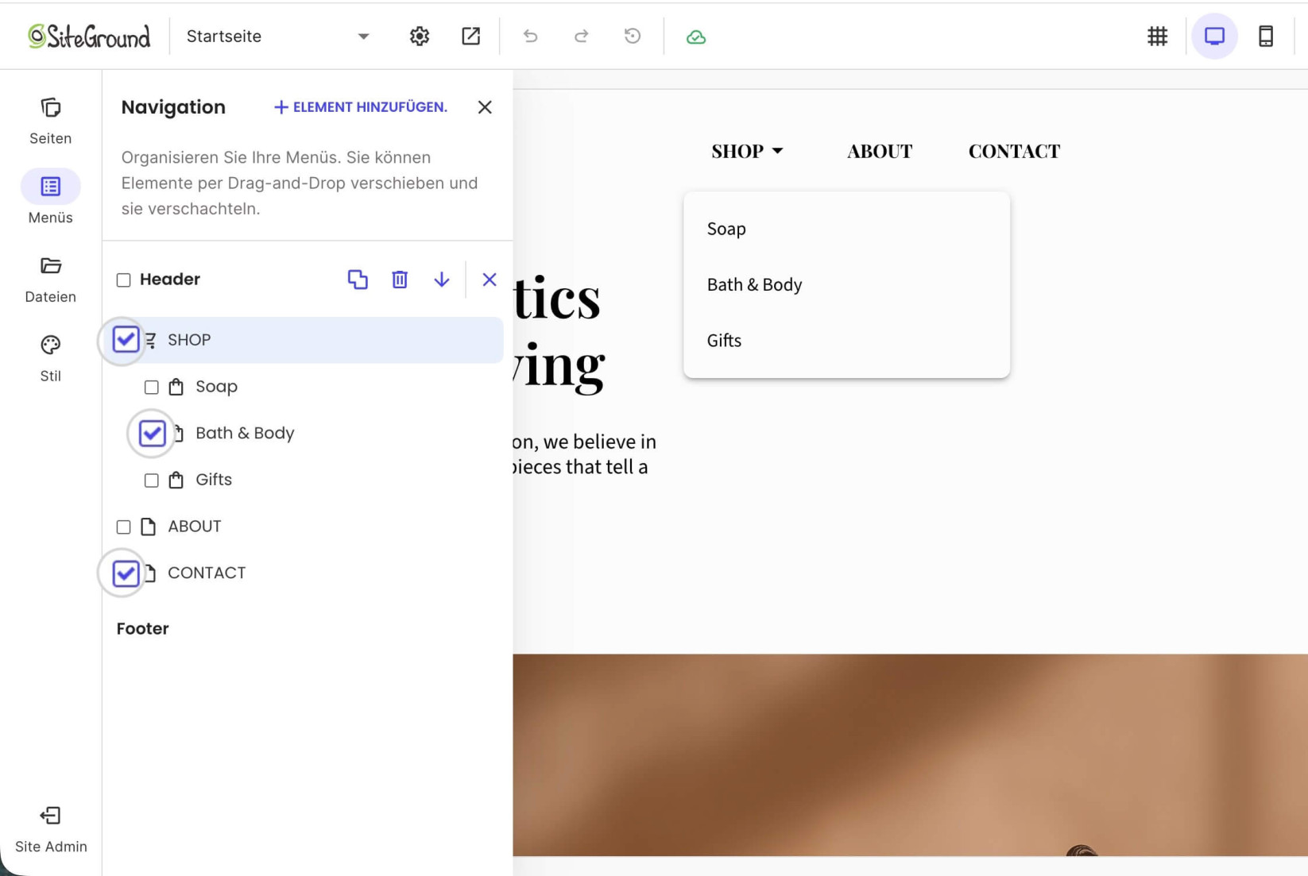Click CONTACT in site preview header

tap(1014, 151)
